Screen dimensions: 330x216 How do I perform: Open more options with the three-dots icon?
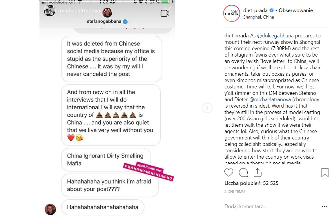(x=324, y=206)
